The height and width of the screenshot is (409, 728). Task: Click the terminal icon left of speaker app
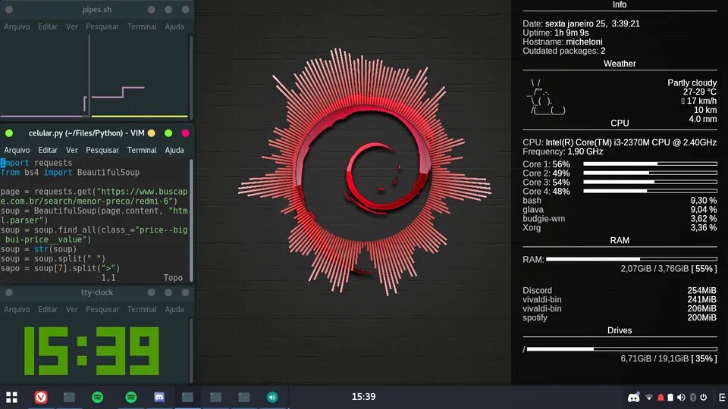point(243,397)
